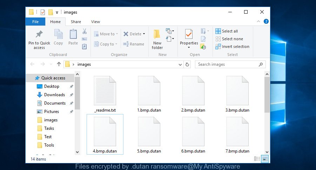Switch to the View tab

95,22
